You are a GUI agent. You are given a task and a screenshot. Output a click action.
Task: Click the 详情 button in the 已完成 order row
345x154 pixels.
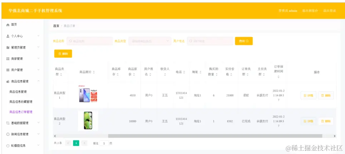(309, 121)
